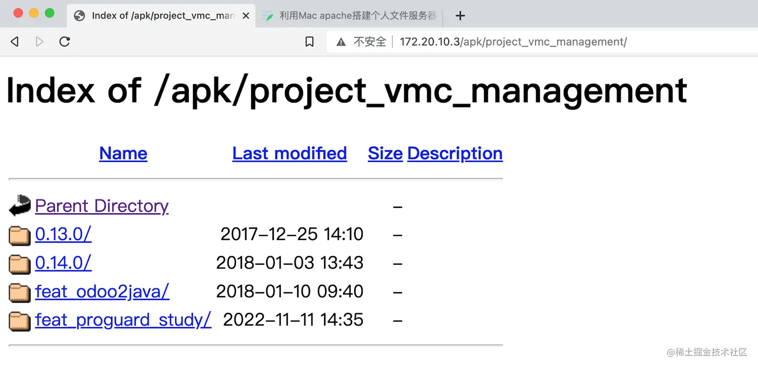Sort listing by Description column
The width and height of the screenshot is (758, 368).
click(x=455, y=153)
